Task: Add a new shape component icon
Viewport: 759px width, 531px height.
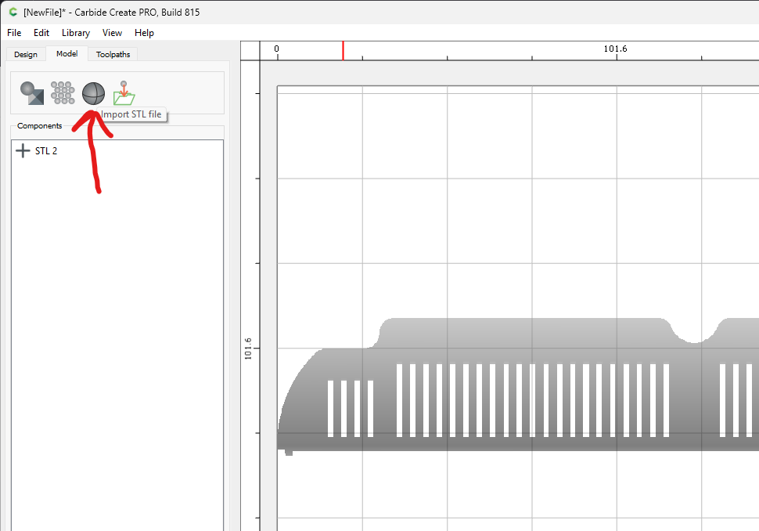Action: (x=32, y=93)
